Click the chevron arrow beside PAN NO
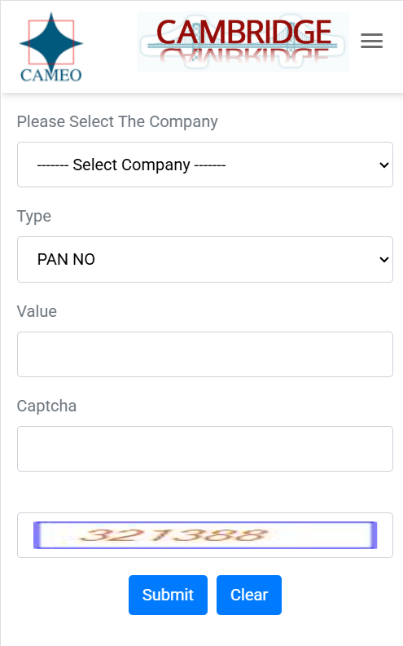Image resolution: width=403 pixels, height=646 pixels. (x=384, y=260)
